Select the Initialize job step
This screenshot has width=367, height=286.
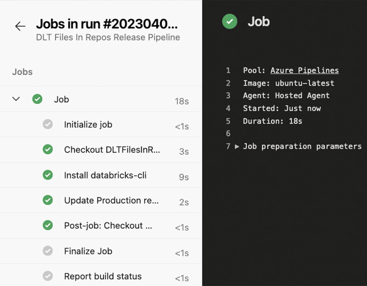(x=88, y=125)
